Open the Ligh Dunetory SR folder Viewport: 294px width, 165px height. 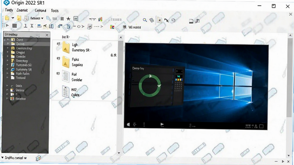77,47
